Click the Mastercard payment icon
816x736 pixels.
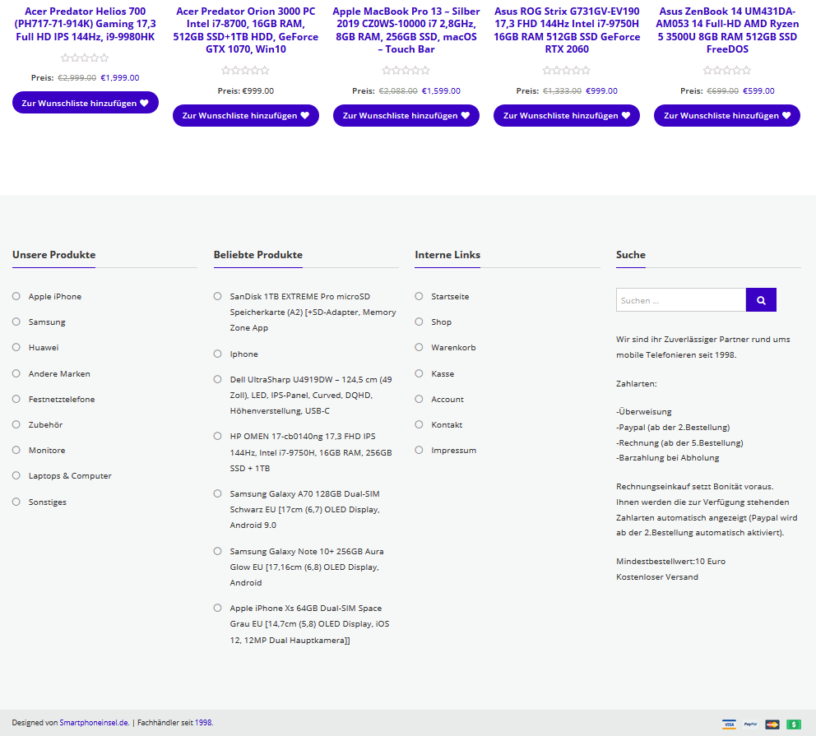coord(772,724)
